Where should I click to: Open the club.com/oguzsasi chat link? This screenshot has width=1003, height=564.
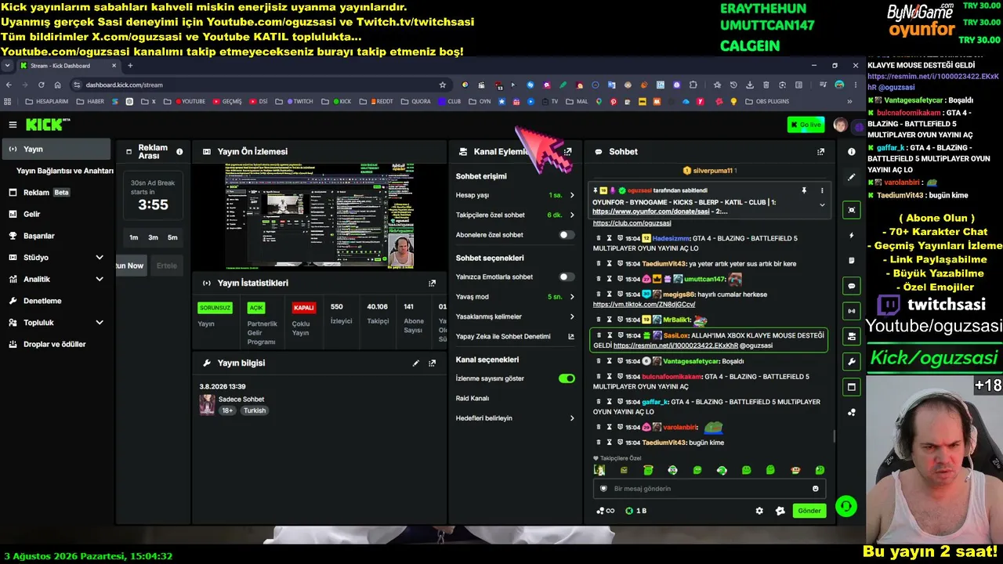(x=632, y=223)
